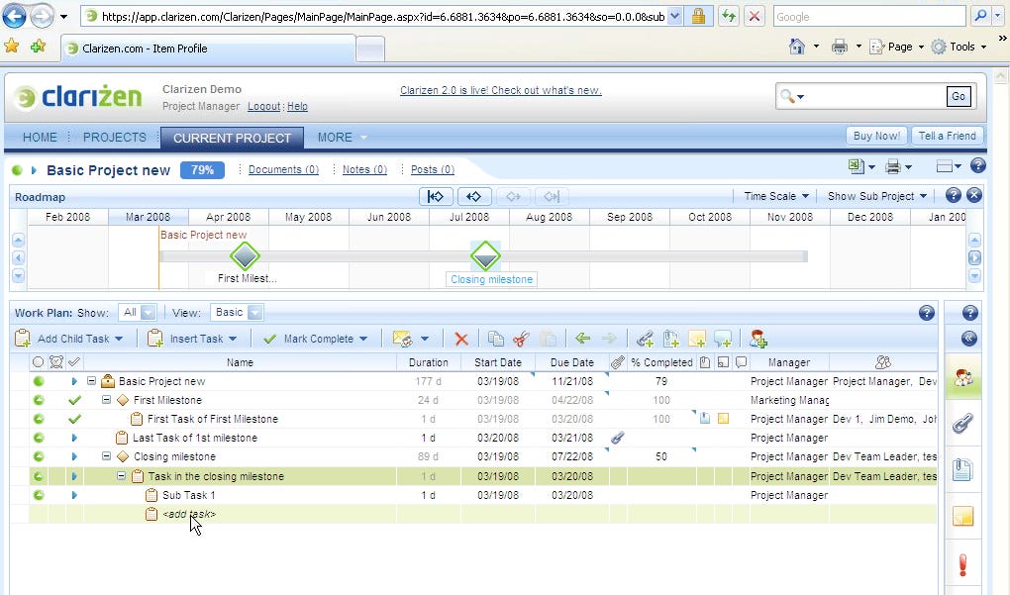This screenshot has width=1010, height=595.
Task: Open the Documents (0) link
Action: tap(283, 170)
